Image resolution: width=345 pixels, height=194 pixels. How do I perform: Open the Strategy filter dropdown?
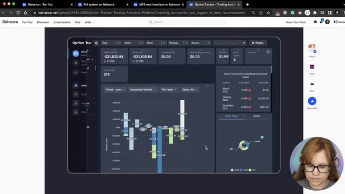tap(178, 43)
